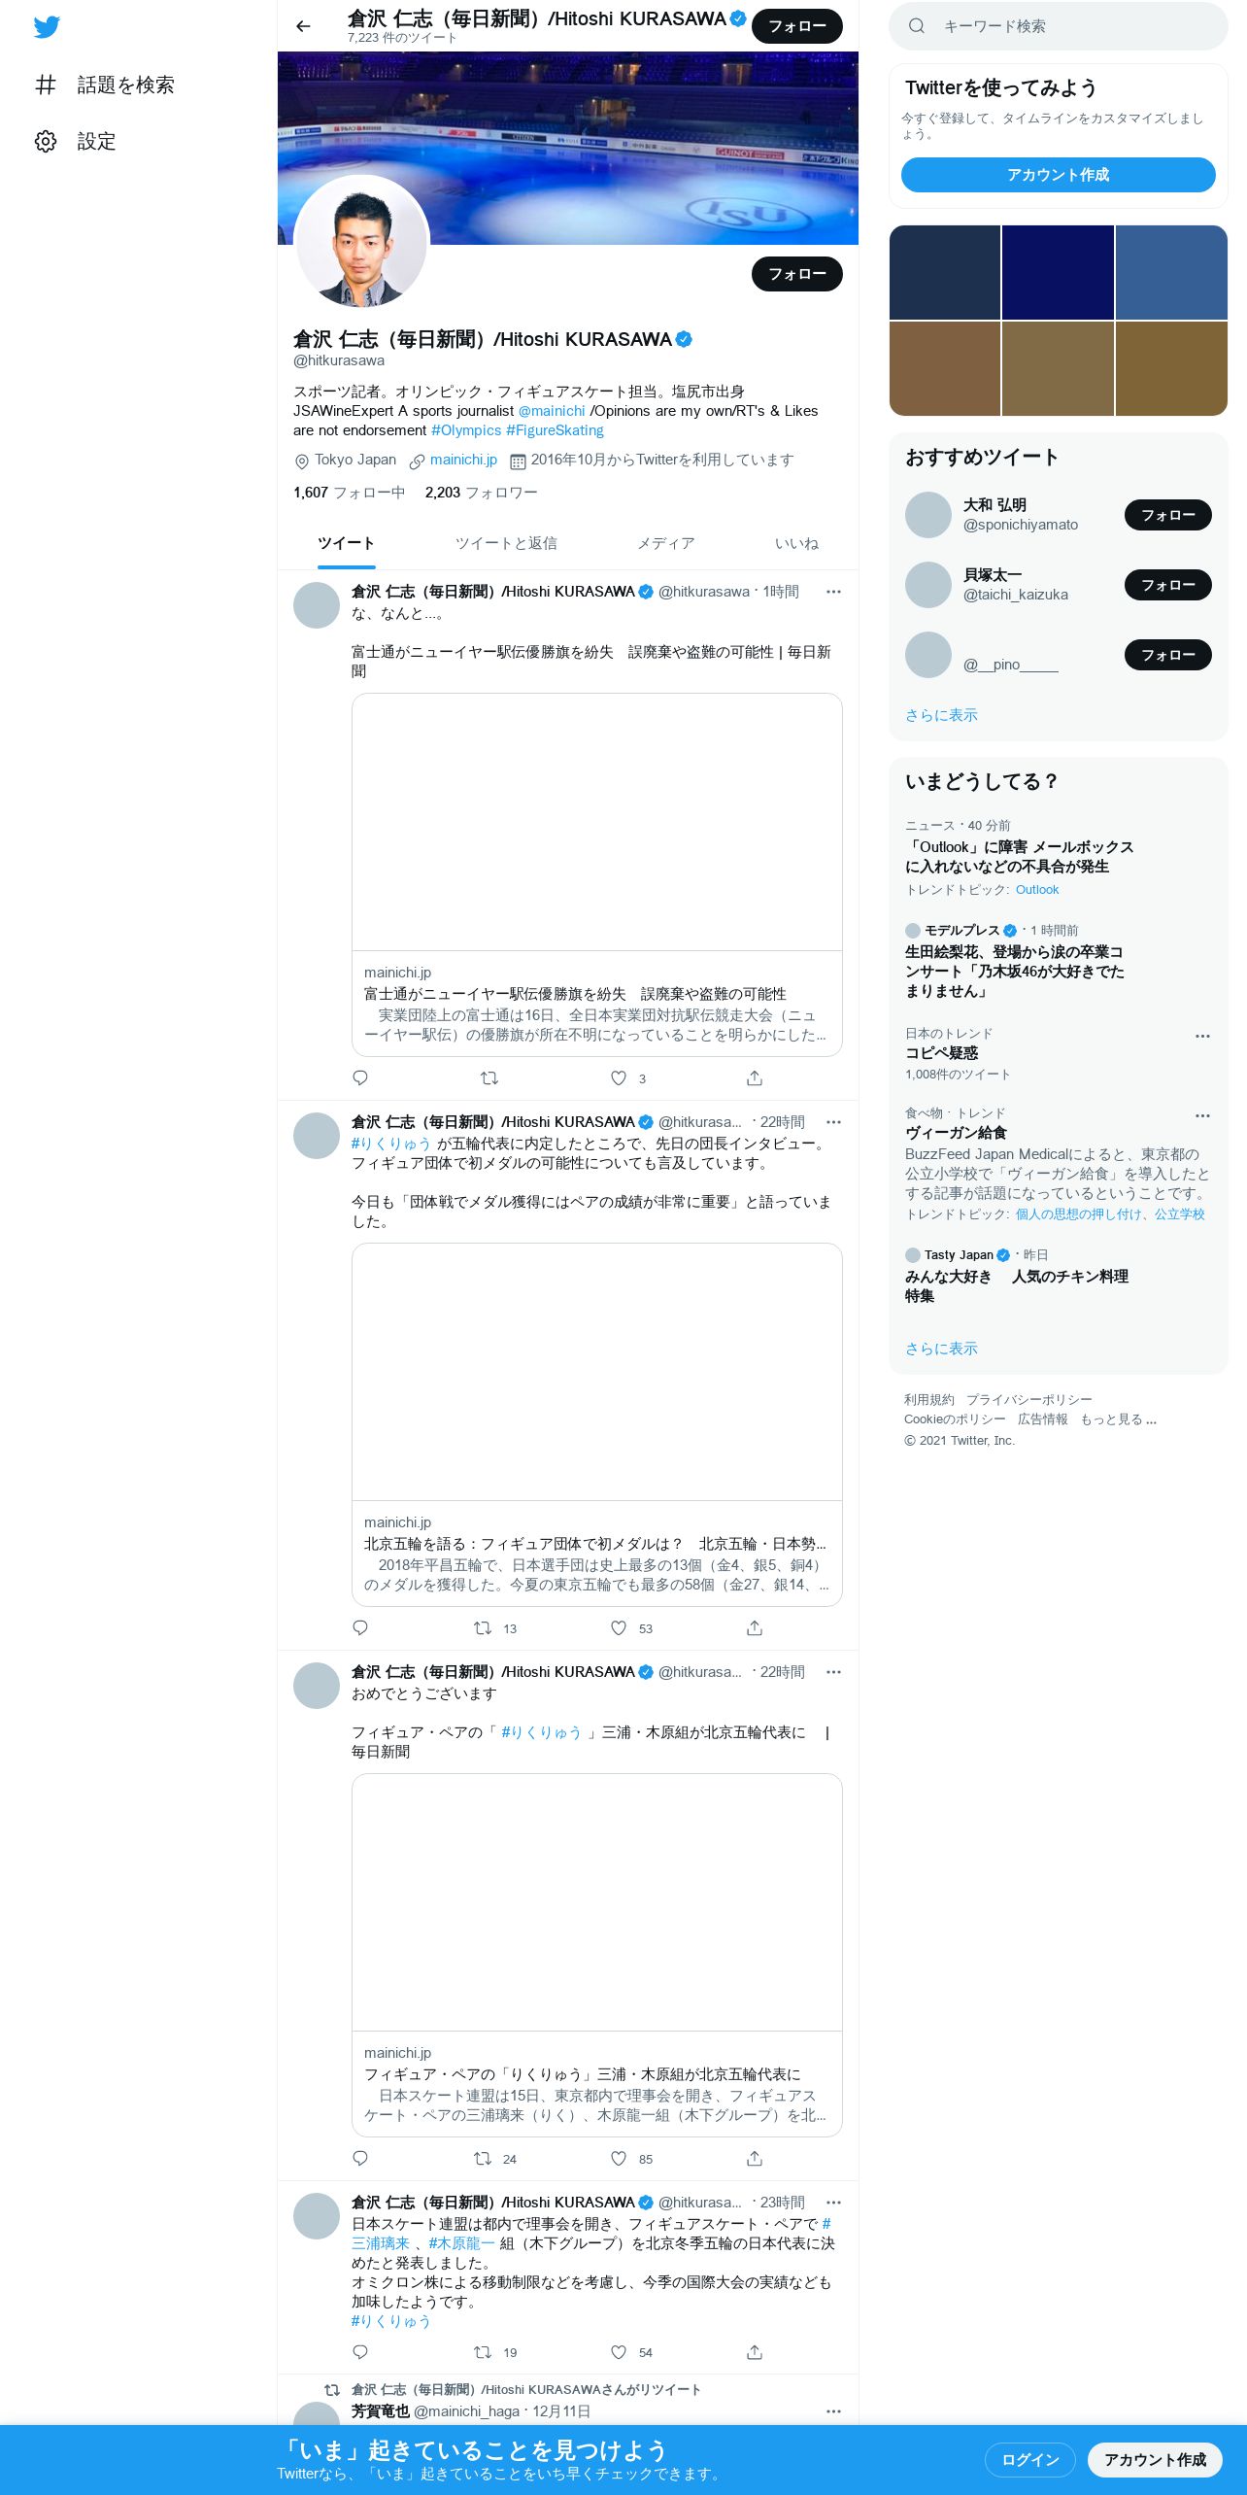Click the Twitter bird logo
The image size is (1247, 2495).
coord(47,26)
